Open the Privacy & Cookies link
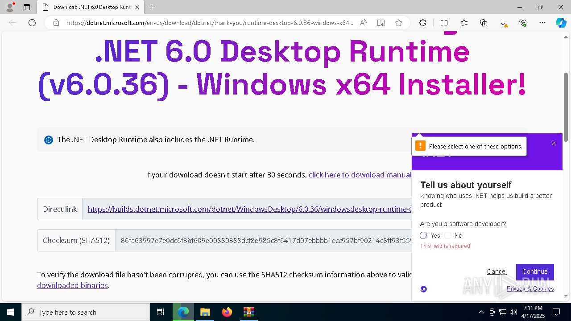Viewport: 571px width, 321px height. [x=530, y=288]
